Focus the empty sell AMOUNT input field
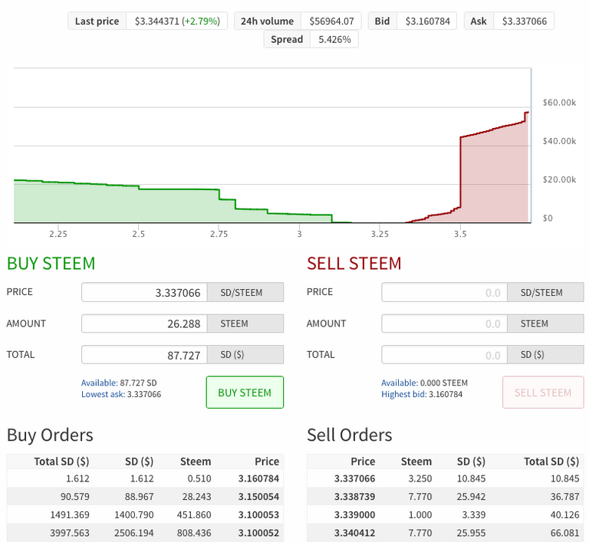This screenshot has width=589, height=542. [x=444, y=324]
